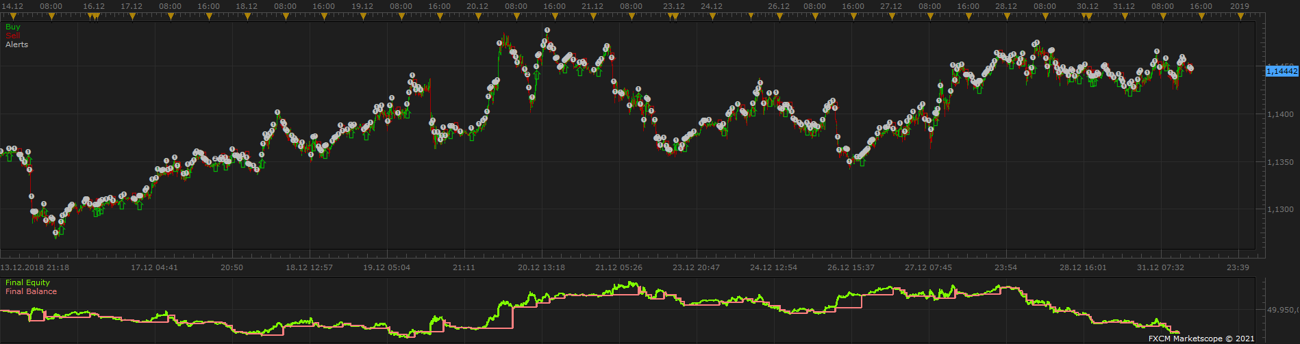
Task: Click the orange marker below 17.12
Action: point(132,17)
